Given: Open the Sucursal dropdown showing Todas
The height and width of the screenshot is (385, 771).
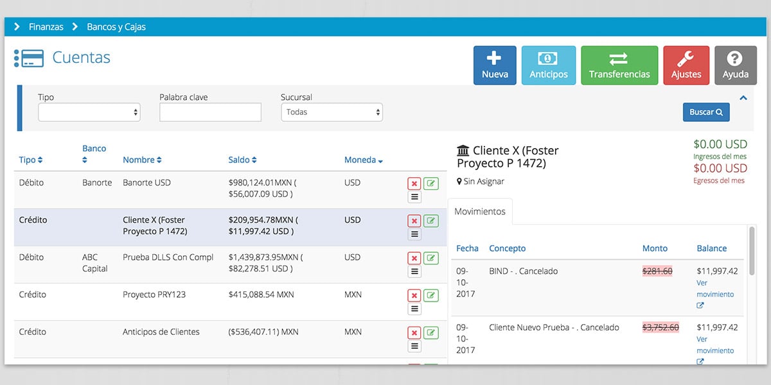Looking at the screenshot, I should [x=332, y=112].
